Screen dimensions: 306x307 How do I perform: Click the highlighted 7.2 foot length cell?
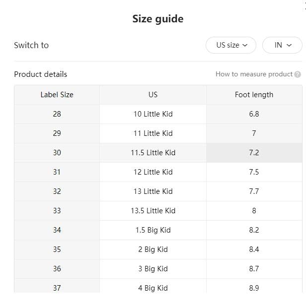pos(254,153)
